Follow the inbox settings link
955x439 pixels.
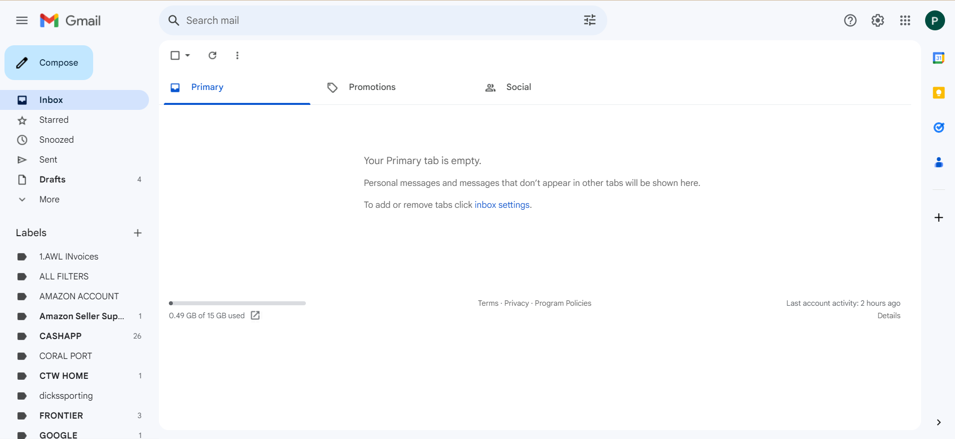[x=502, y=205]
